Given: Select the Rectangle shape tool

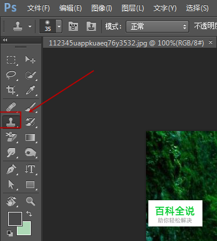Looking at the screenshot, I should click(30, 185).
